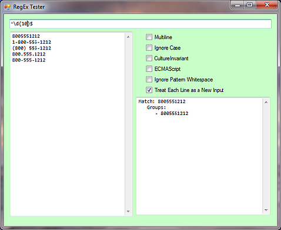Enable the ECMAScript checkbox
281x230 pixels.
149,69
